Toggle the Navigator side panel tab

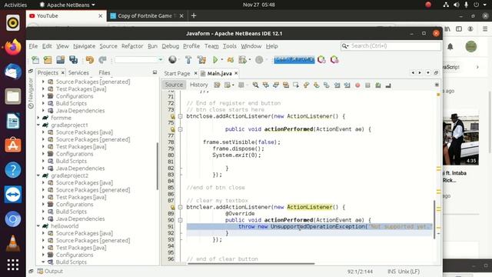[31, 93]
